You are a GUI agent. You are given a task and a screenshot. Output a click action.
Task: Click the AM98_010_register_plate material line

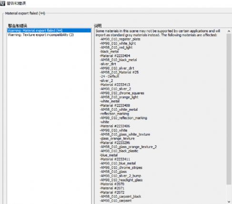120,39
